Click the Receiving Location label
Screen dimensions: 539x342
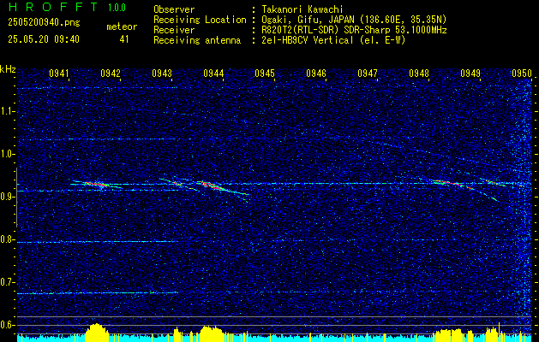(200, 20)
